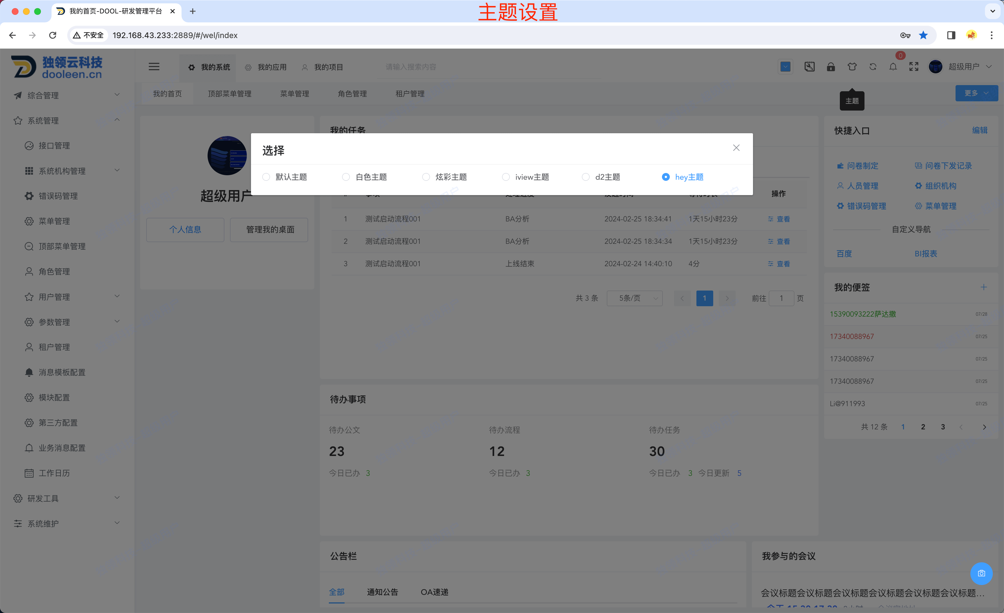Open the 问卷制定 shortcut
Image resolution: width=1004 pixels, height=613 pixels.
pos(857,166)
